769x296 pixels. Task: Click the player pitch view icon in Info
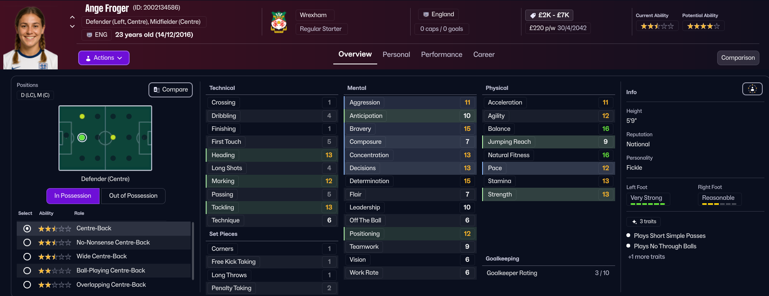click(x=752, y=89)
